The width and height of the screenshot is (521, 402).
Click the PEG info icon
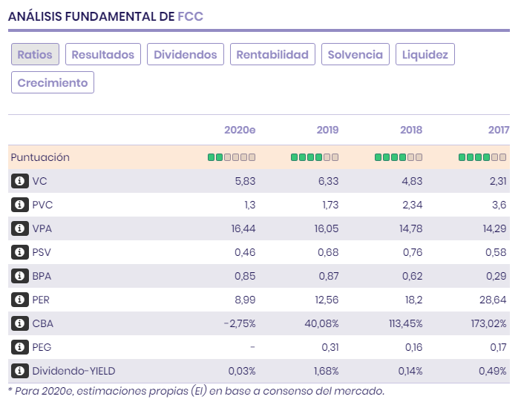click(x=20, y=347)
